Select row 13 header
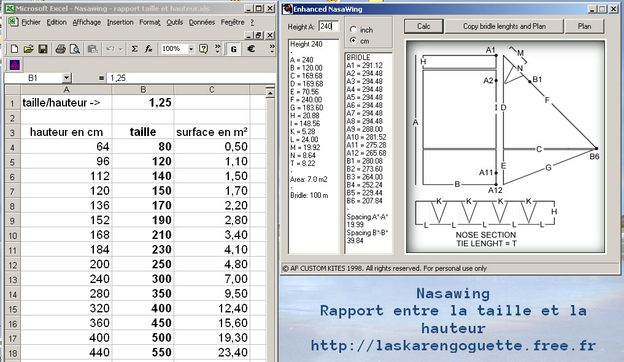 coord(12,280)
